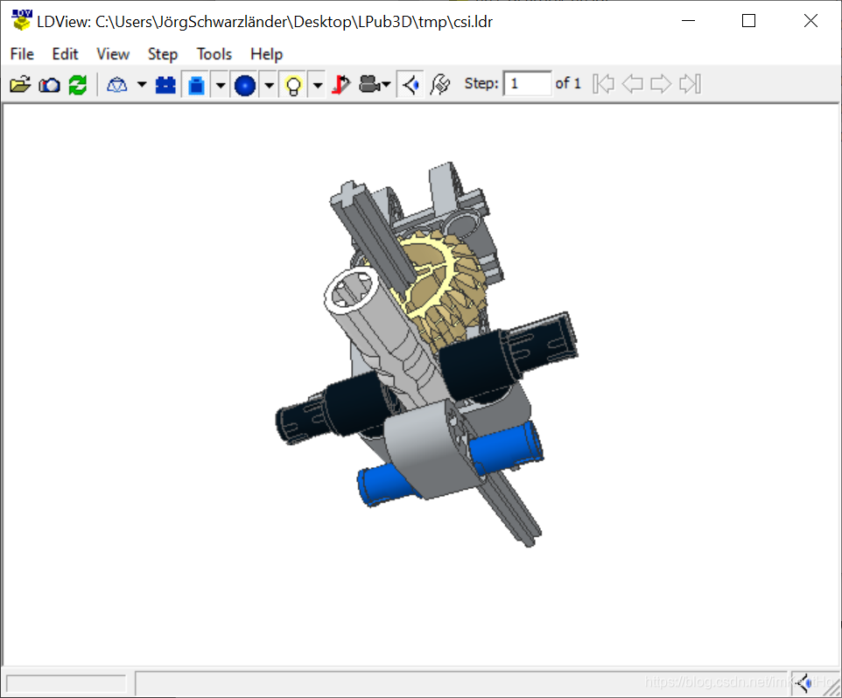The height and width of the screenshot is (698, 842).
Task: Expand primitive substitution options dropdown
Action: [x=269, y=85]
